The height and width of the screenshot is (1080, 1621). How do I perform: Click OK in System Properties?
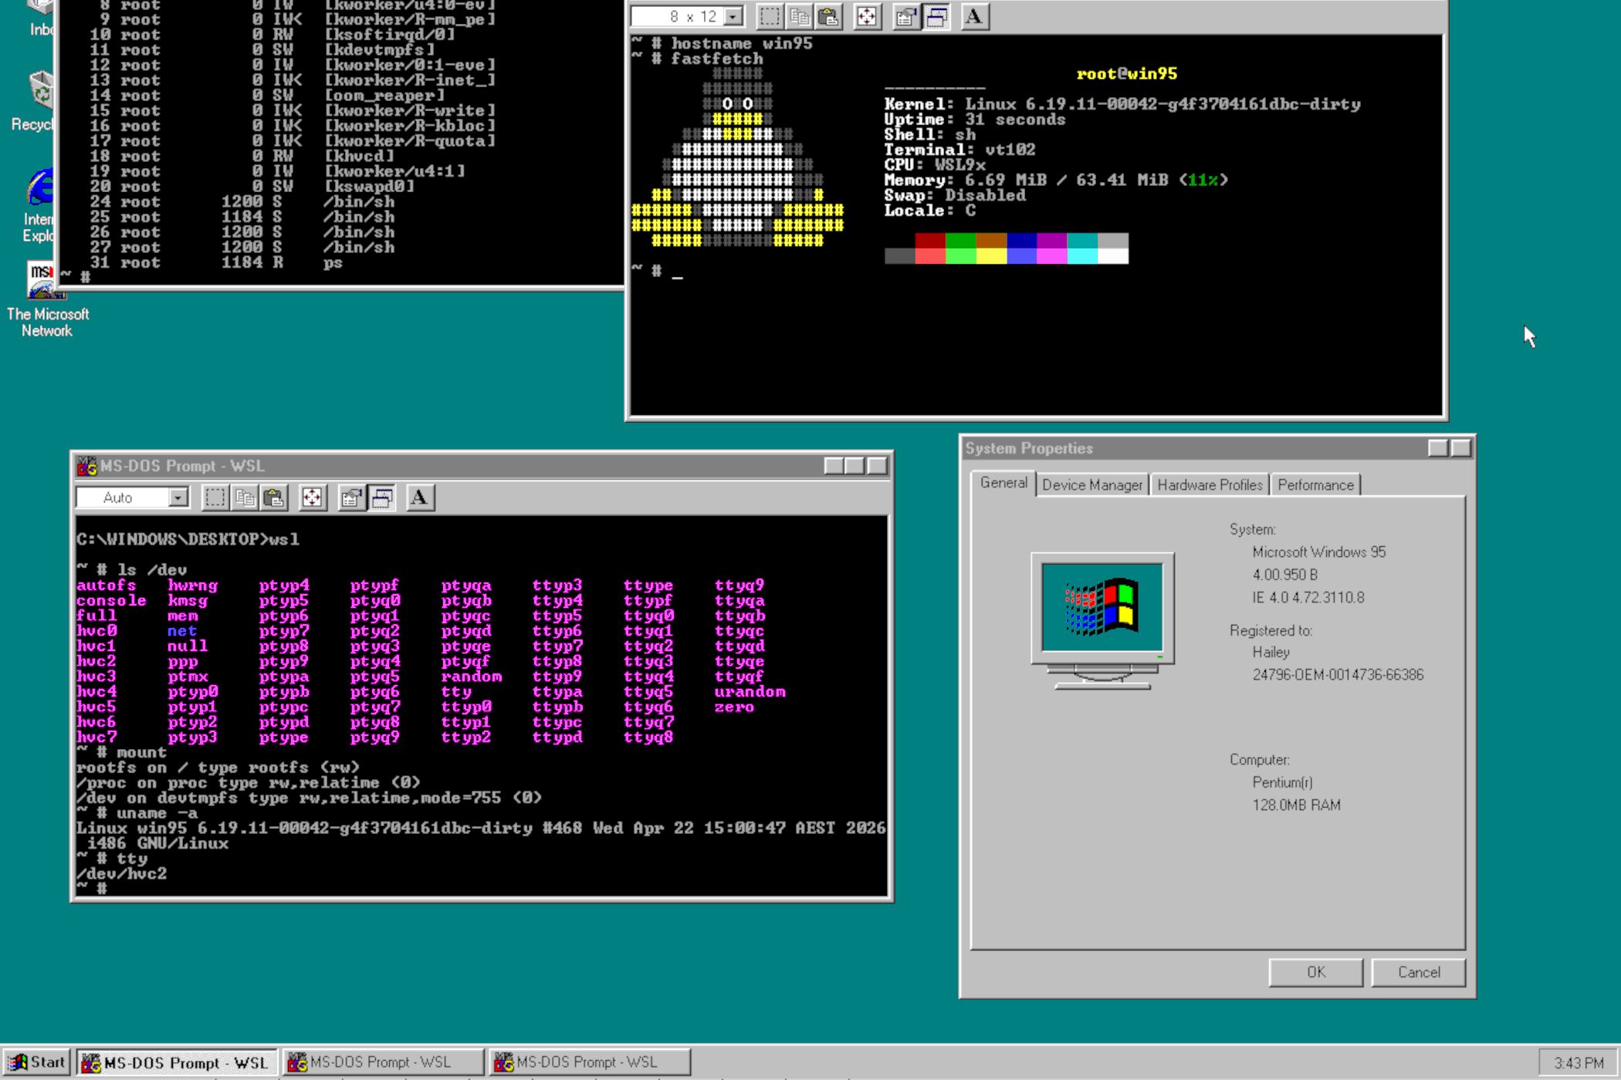pos(1315,972)
